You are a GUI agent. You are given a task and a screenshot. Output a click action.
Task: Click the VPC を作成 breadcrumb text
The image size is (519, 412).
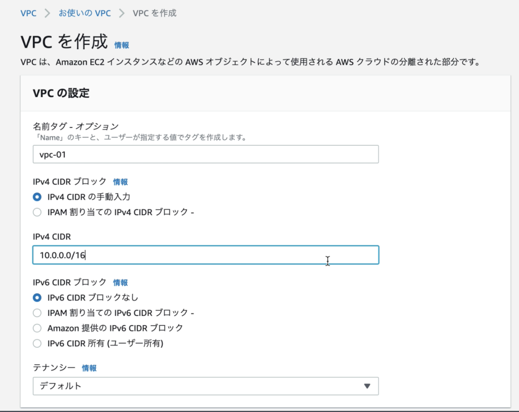(x=155, y=13)
